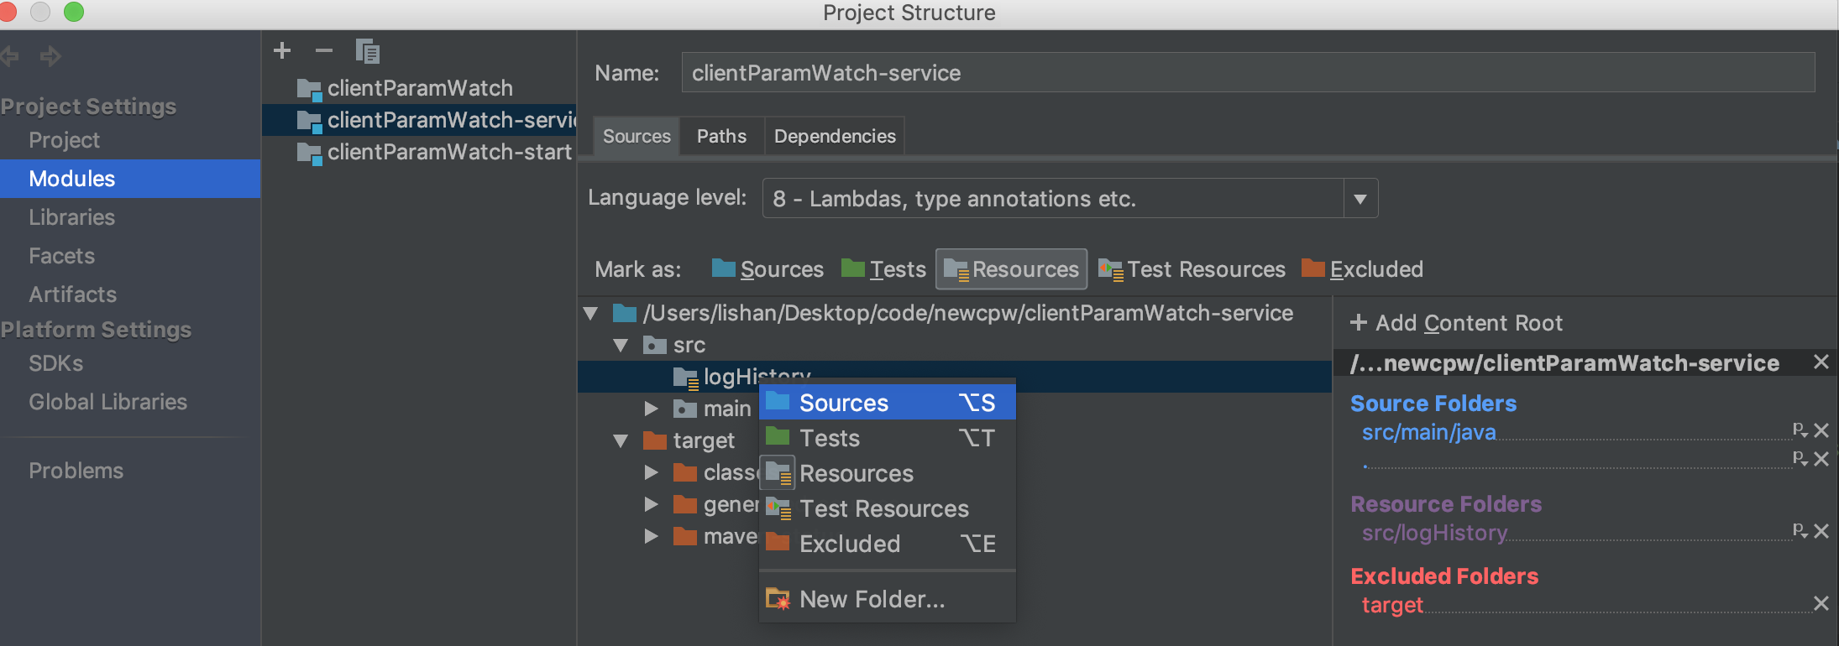Click the copy module icon
Screen dimensions: 1839x646
(367, 51)
